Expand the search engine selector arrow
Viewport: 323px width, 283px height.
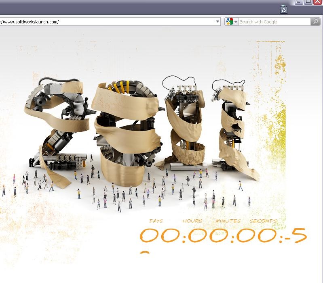[x=236, y=22]
